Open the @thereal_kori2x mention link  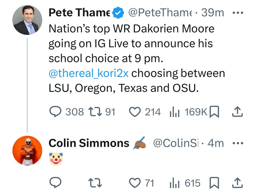coord(88,74)
